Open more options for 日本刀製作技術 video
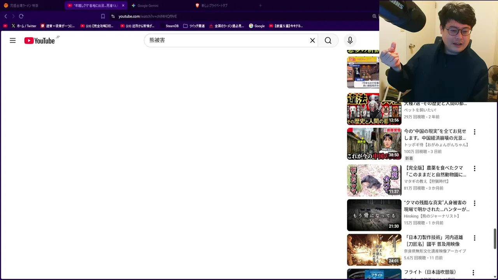The image size is (498, 280). pyautogui.click(x=474, y=238)
